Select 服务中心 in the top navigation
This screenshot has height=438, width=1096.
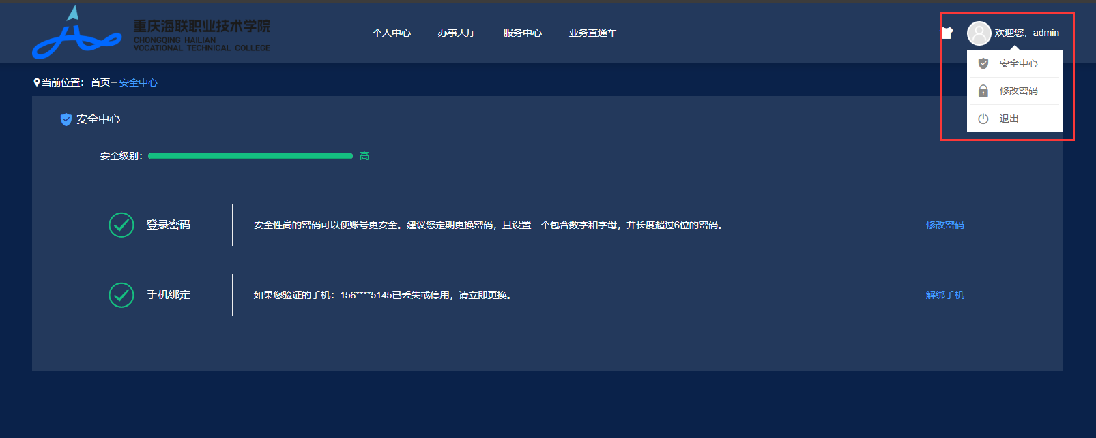click(522, 33)
